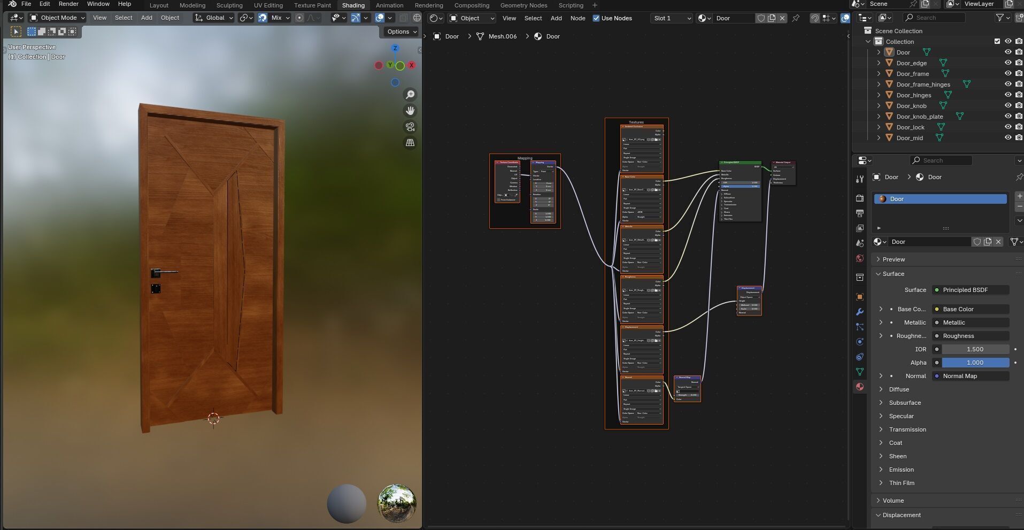Open the Physics properties tab

(860, 342)
